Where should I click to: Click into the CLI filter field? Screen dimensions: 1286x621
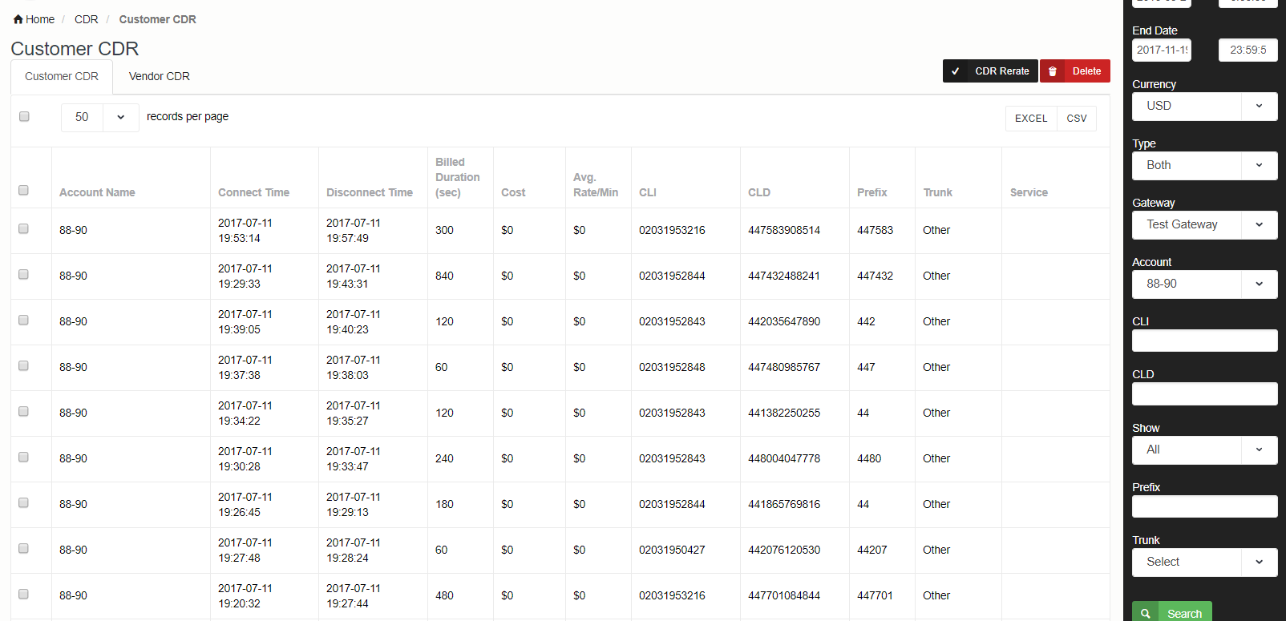[1204, 341]
